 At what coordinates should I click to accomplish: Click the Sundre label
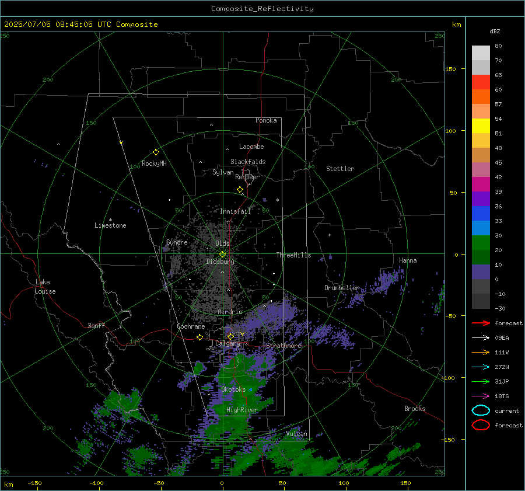177,242
